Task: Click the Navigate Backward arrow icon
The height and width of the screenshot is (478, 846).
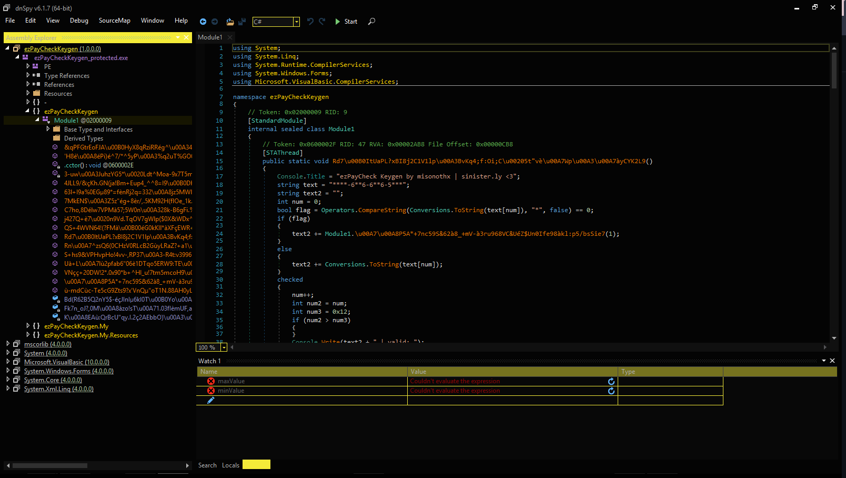Action: coord(203,22)
